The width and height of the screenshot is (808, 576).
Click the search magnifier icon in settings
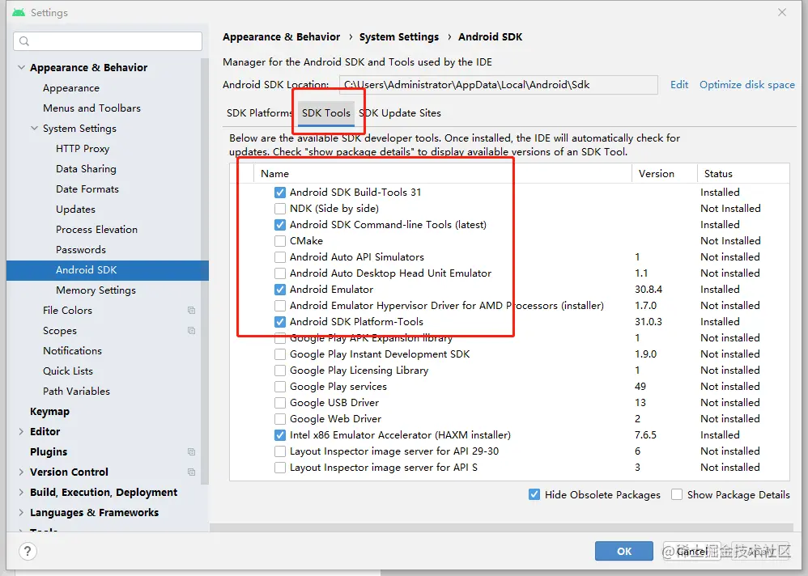[x=24, y=41]
